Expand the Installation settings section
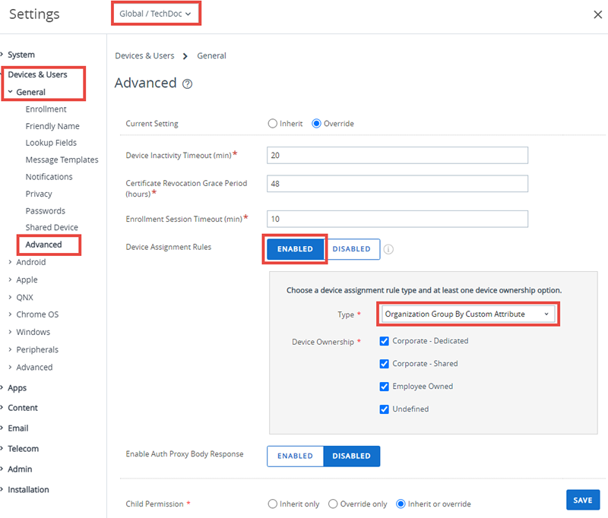Viewport: 608px width, 518px height. pyautogui.click(x=28, y=490)
